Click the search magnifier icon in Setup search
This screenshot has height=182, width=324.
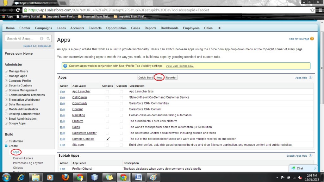[48, 39]
